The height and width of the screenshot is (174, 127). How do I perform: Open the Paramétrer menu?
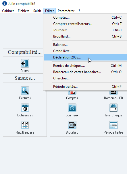click(x=66, y=11)
